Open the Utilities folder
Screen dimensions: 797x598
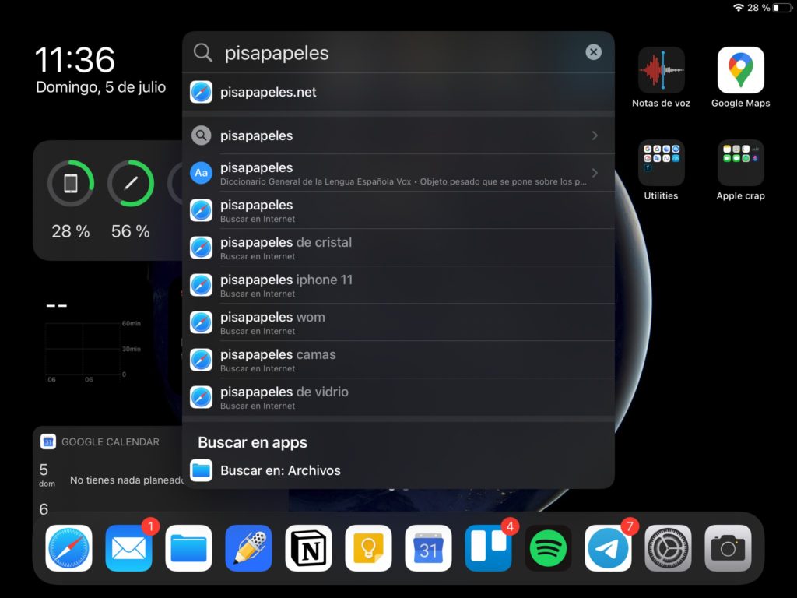pos(661,164)
